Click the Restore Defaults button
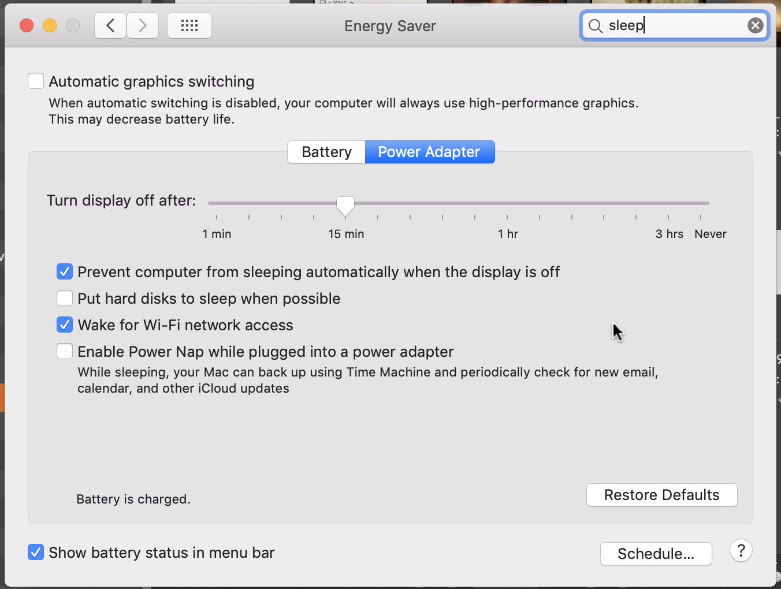The width and height of the screenshot is (781, 589). [x=661, y=495]
